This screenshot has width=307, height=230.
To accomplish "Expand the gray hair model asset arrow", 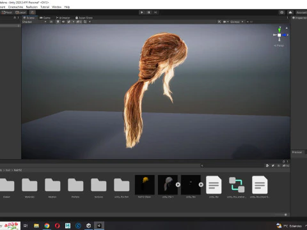I will tap(178, 185).
